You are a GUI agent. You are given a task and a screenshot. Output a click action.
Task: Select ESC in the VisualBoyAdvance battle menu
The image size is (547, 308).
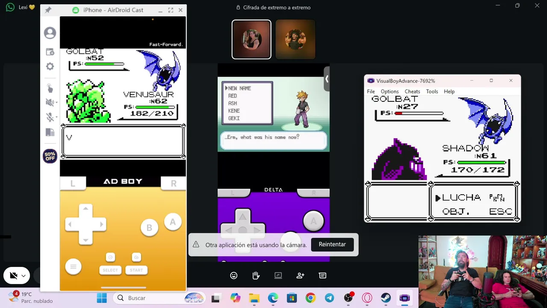[500, 212]
